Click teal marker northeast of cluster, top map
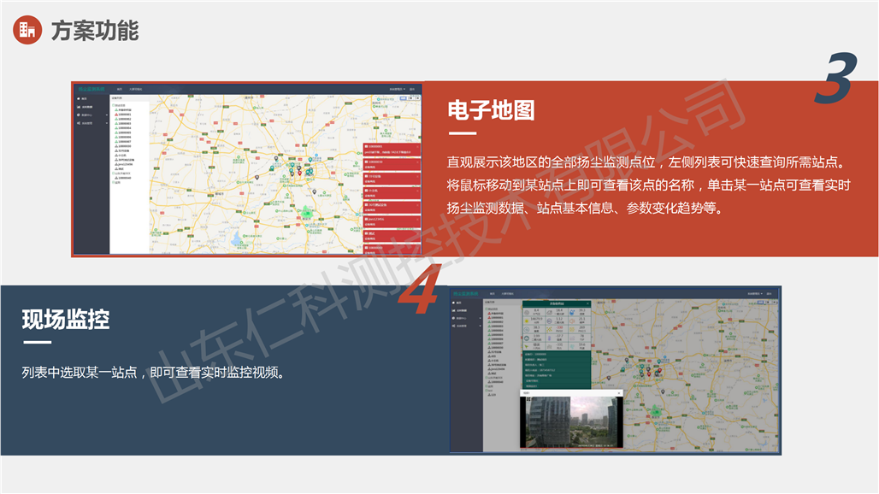The height and width of the screenshot is (494, 879). pyautogui.click(x=310, y=160)
